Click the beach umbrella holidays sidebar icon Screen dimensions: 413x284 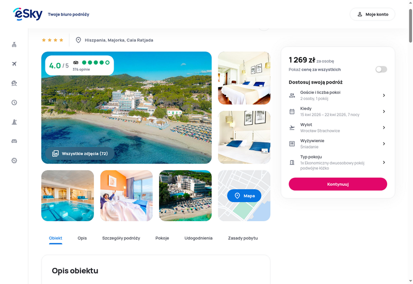pos(14,83)
